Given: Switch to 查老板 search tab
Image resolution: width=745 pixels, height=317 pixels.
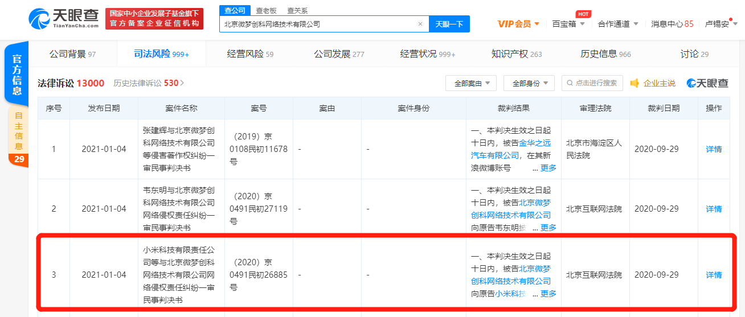Looking at the screenshot, I should [x=266, y=10].
